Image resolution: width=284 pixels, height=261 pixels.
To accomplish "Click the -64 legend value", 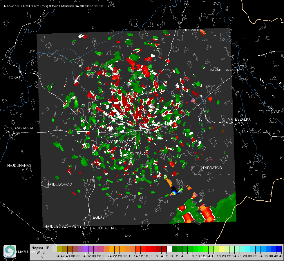I will [56, 256].
